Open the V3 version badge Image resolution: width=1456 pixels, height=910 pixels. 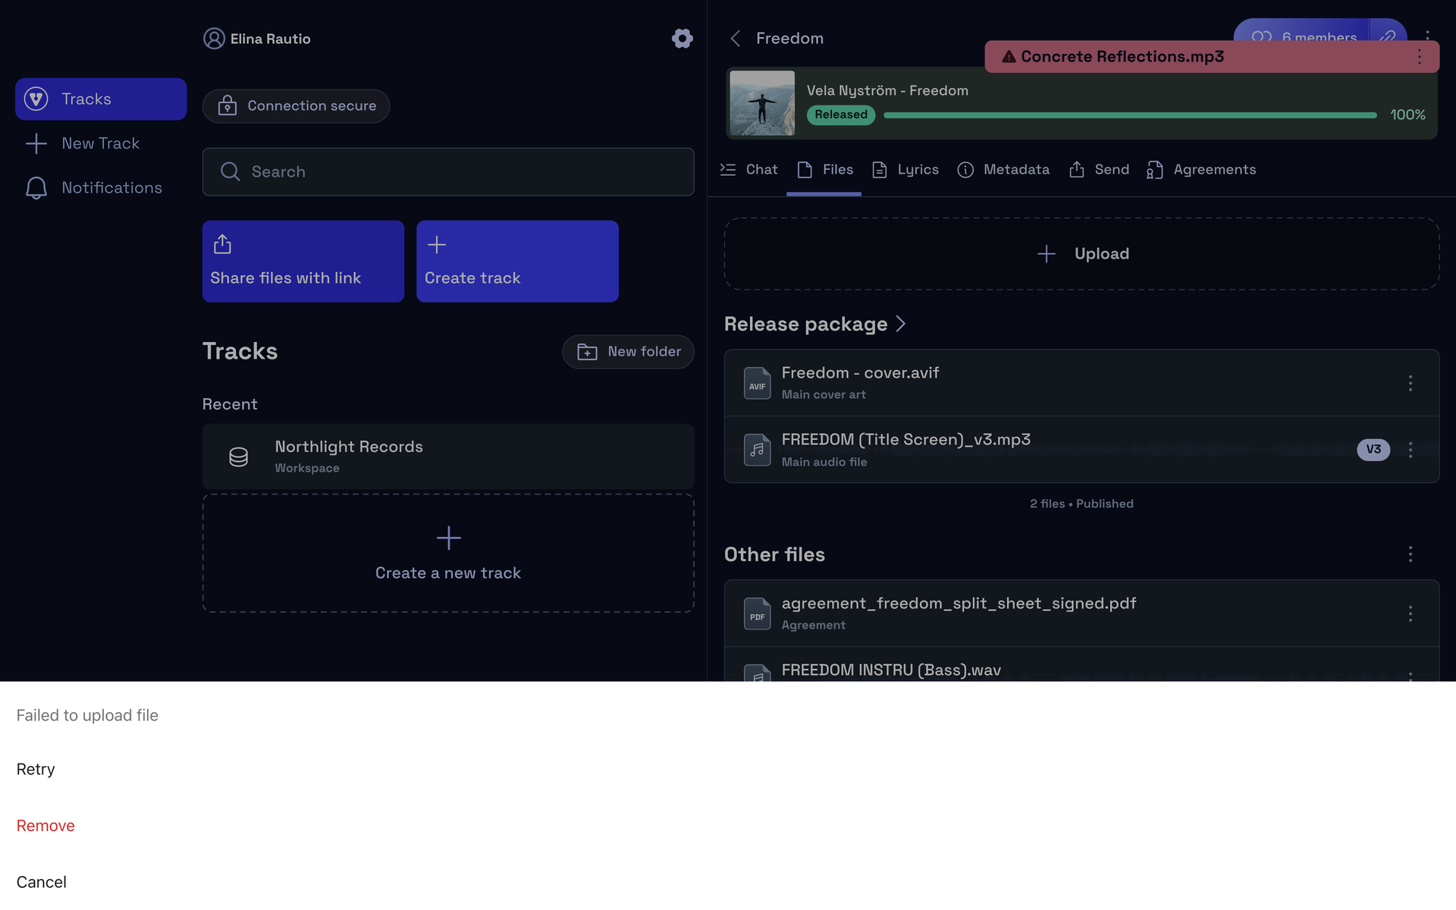pyautogui.click(x=1373, y=450)
